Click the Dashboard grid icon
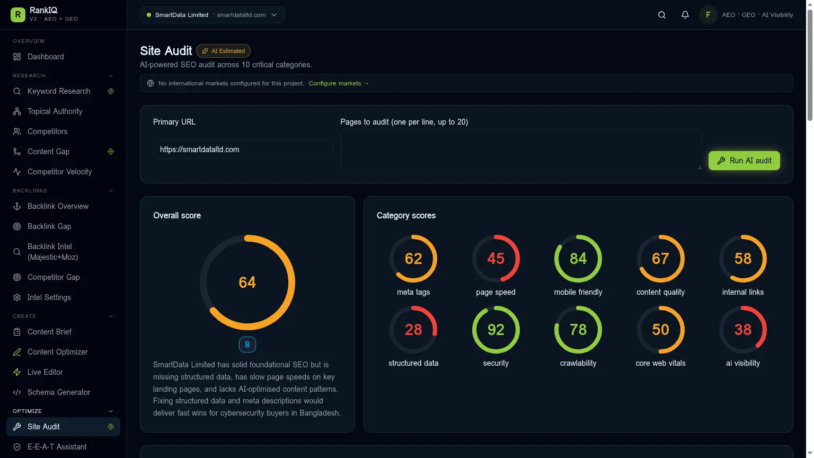 (17, 57)
